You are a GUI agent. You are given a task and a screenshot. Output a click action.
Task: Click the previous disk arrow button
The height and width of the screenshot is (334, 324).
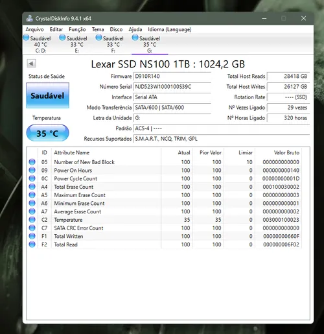tap(31, 64)
